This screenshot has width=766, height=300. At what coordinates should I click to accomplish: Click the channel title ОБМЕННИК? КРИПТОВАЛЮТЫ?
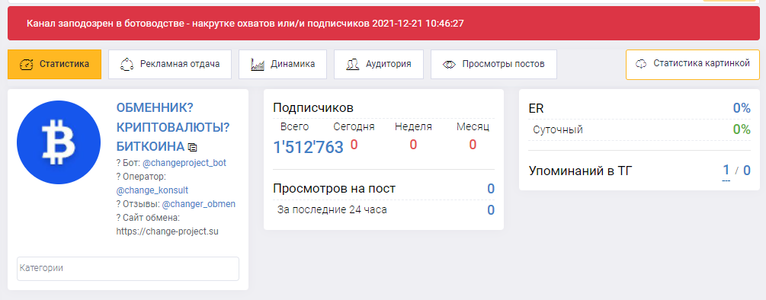pos(173,117)
